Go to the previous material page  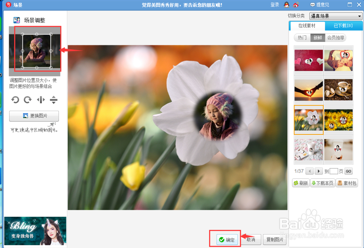point(309,172)
